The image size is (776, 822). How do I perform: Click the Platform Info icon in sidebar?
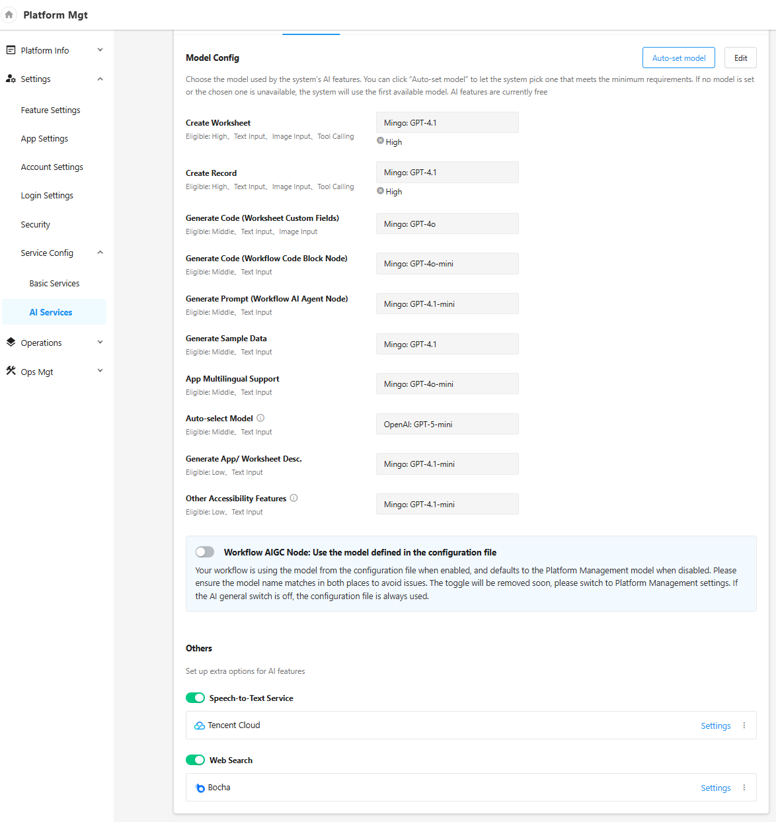(x=11, y=50)
